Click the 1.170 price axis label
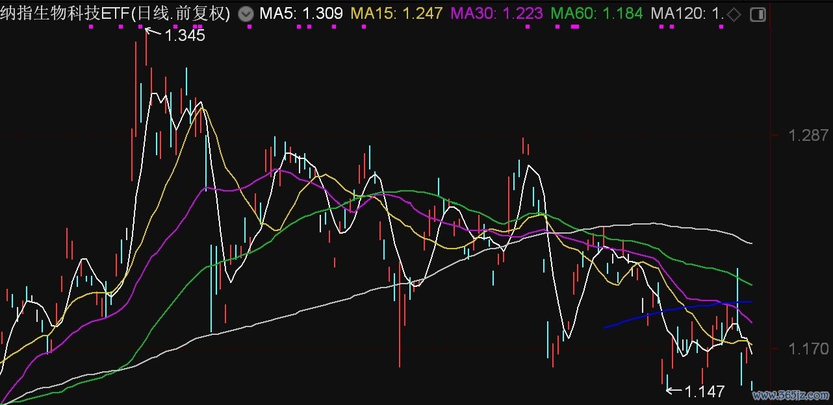Screen dimensions: 833x405 click(x=808, y=349)
